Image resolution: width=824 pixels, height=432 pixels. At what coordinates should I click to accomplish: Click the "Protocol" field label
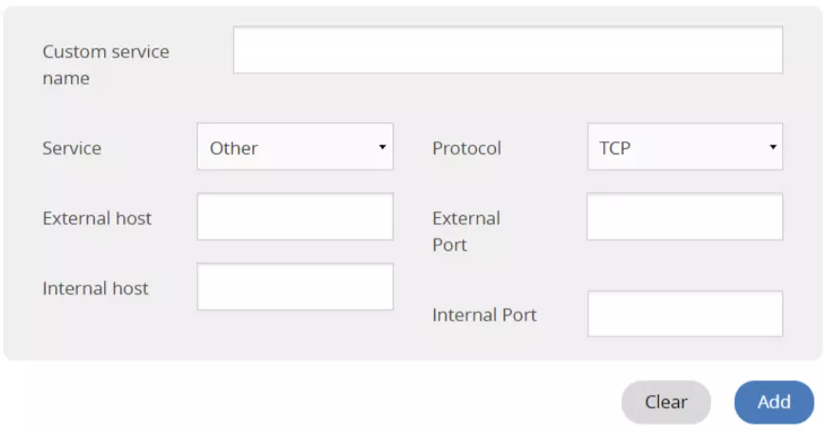point(467,149)
